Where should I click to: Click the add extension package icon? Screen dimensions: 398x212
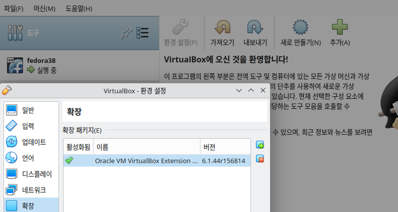click(x=260, y=145)
